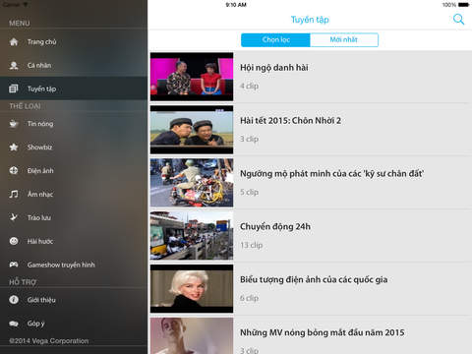This screenshot has height=354, width=472.
Task: Tap the search magnifier icon
Action: tap(458, 20)
